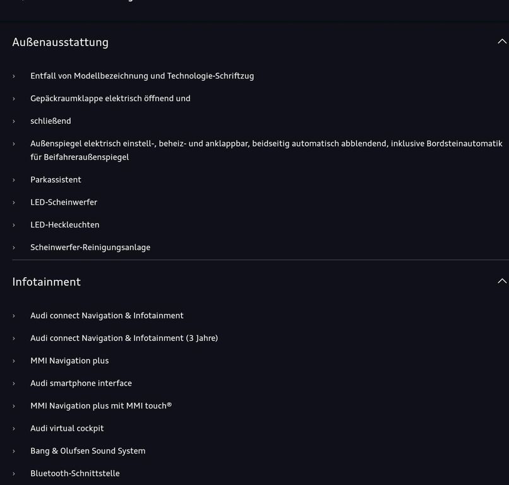This screenshot has height=485, width=509.
Task: Click the Außenausstattung heading
Action: tap(61, 42)
